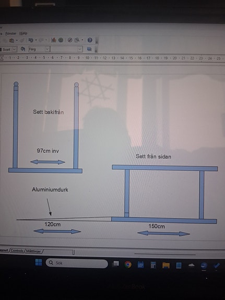Click the Paste clipboard icon
225x300 pixels.
tap(11, 40)
